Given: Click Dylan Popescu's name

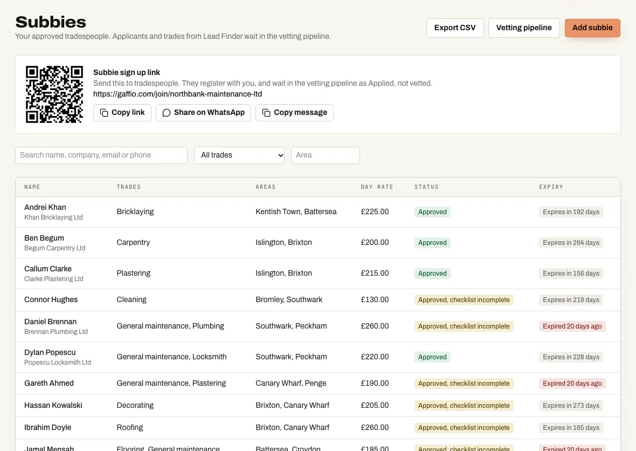Looking at the screenshot, I should (50, 352).
